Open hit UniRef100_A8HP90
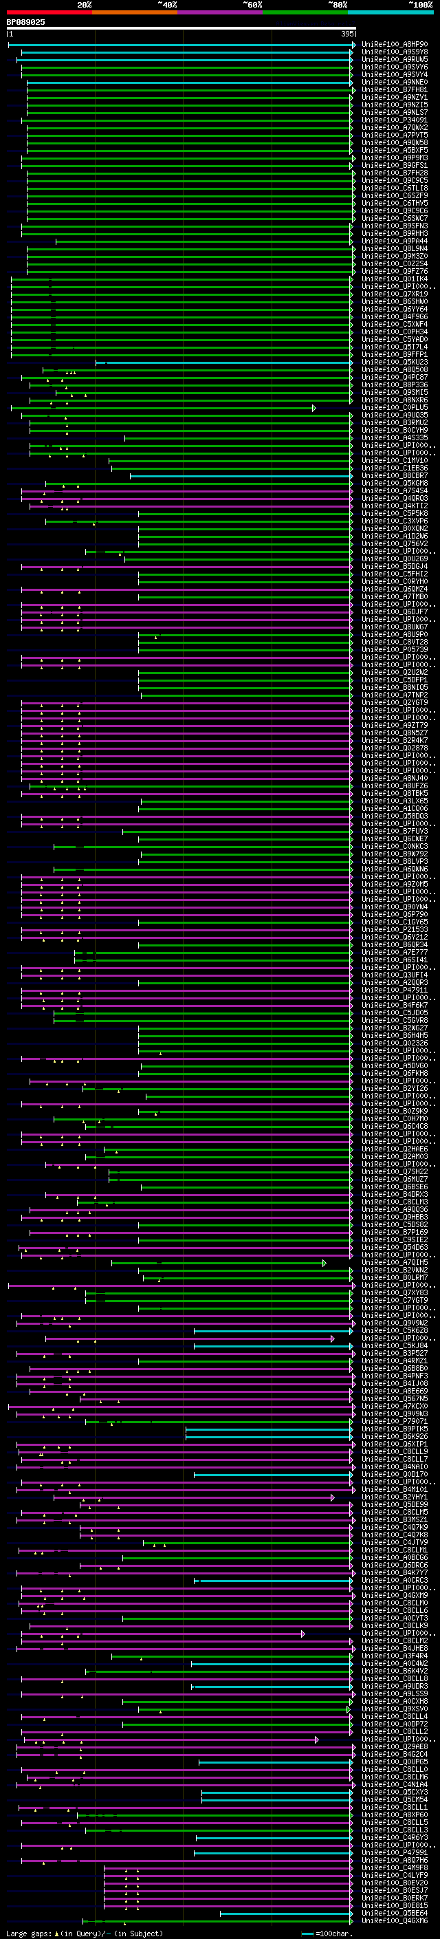The image size is (440, 1939). pos(395,45)
